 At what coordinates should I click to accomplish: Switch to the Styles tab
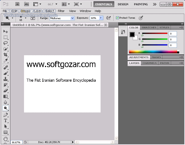pos(164,28)
